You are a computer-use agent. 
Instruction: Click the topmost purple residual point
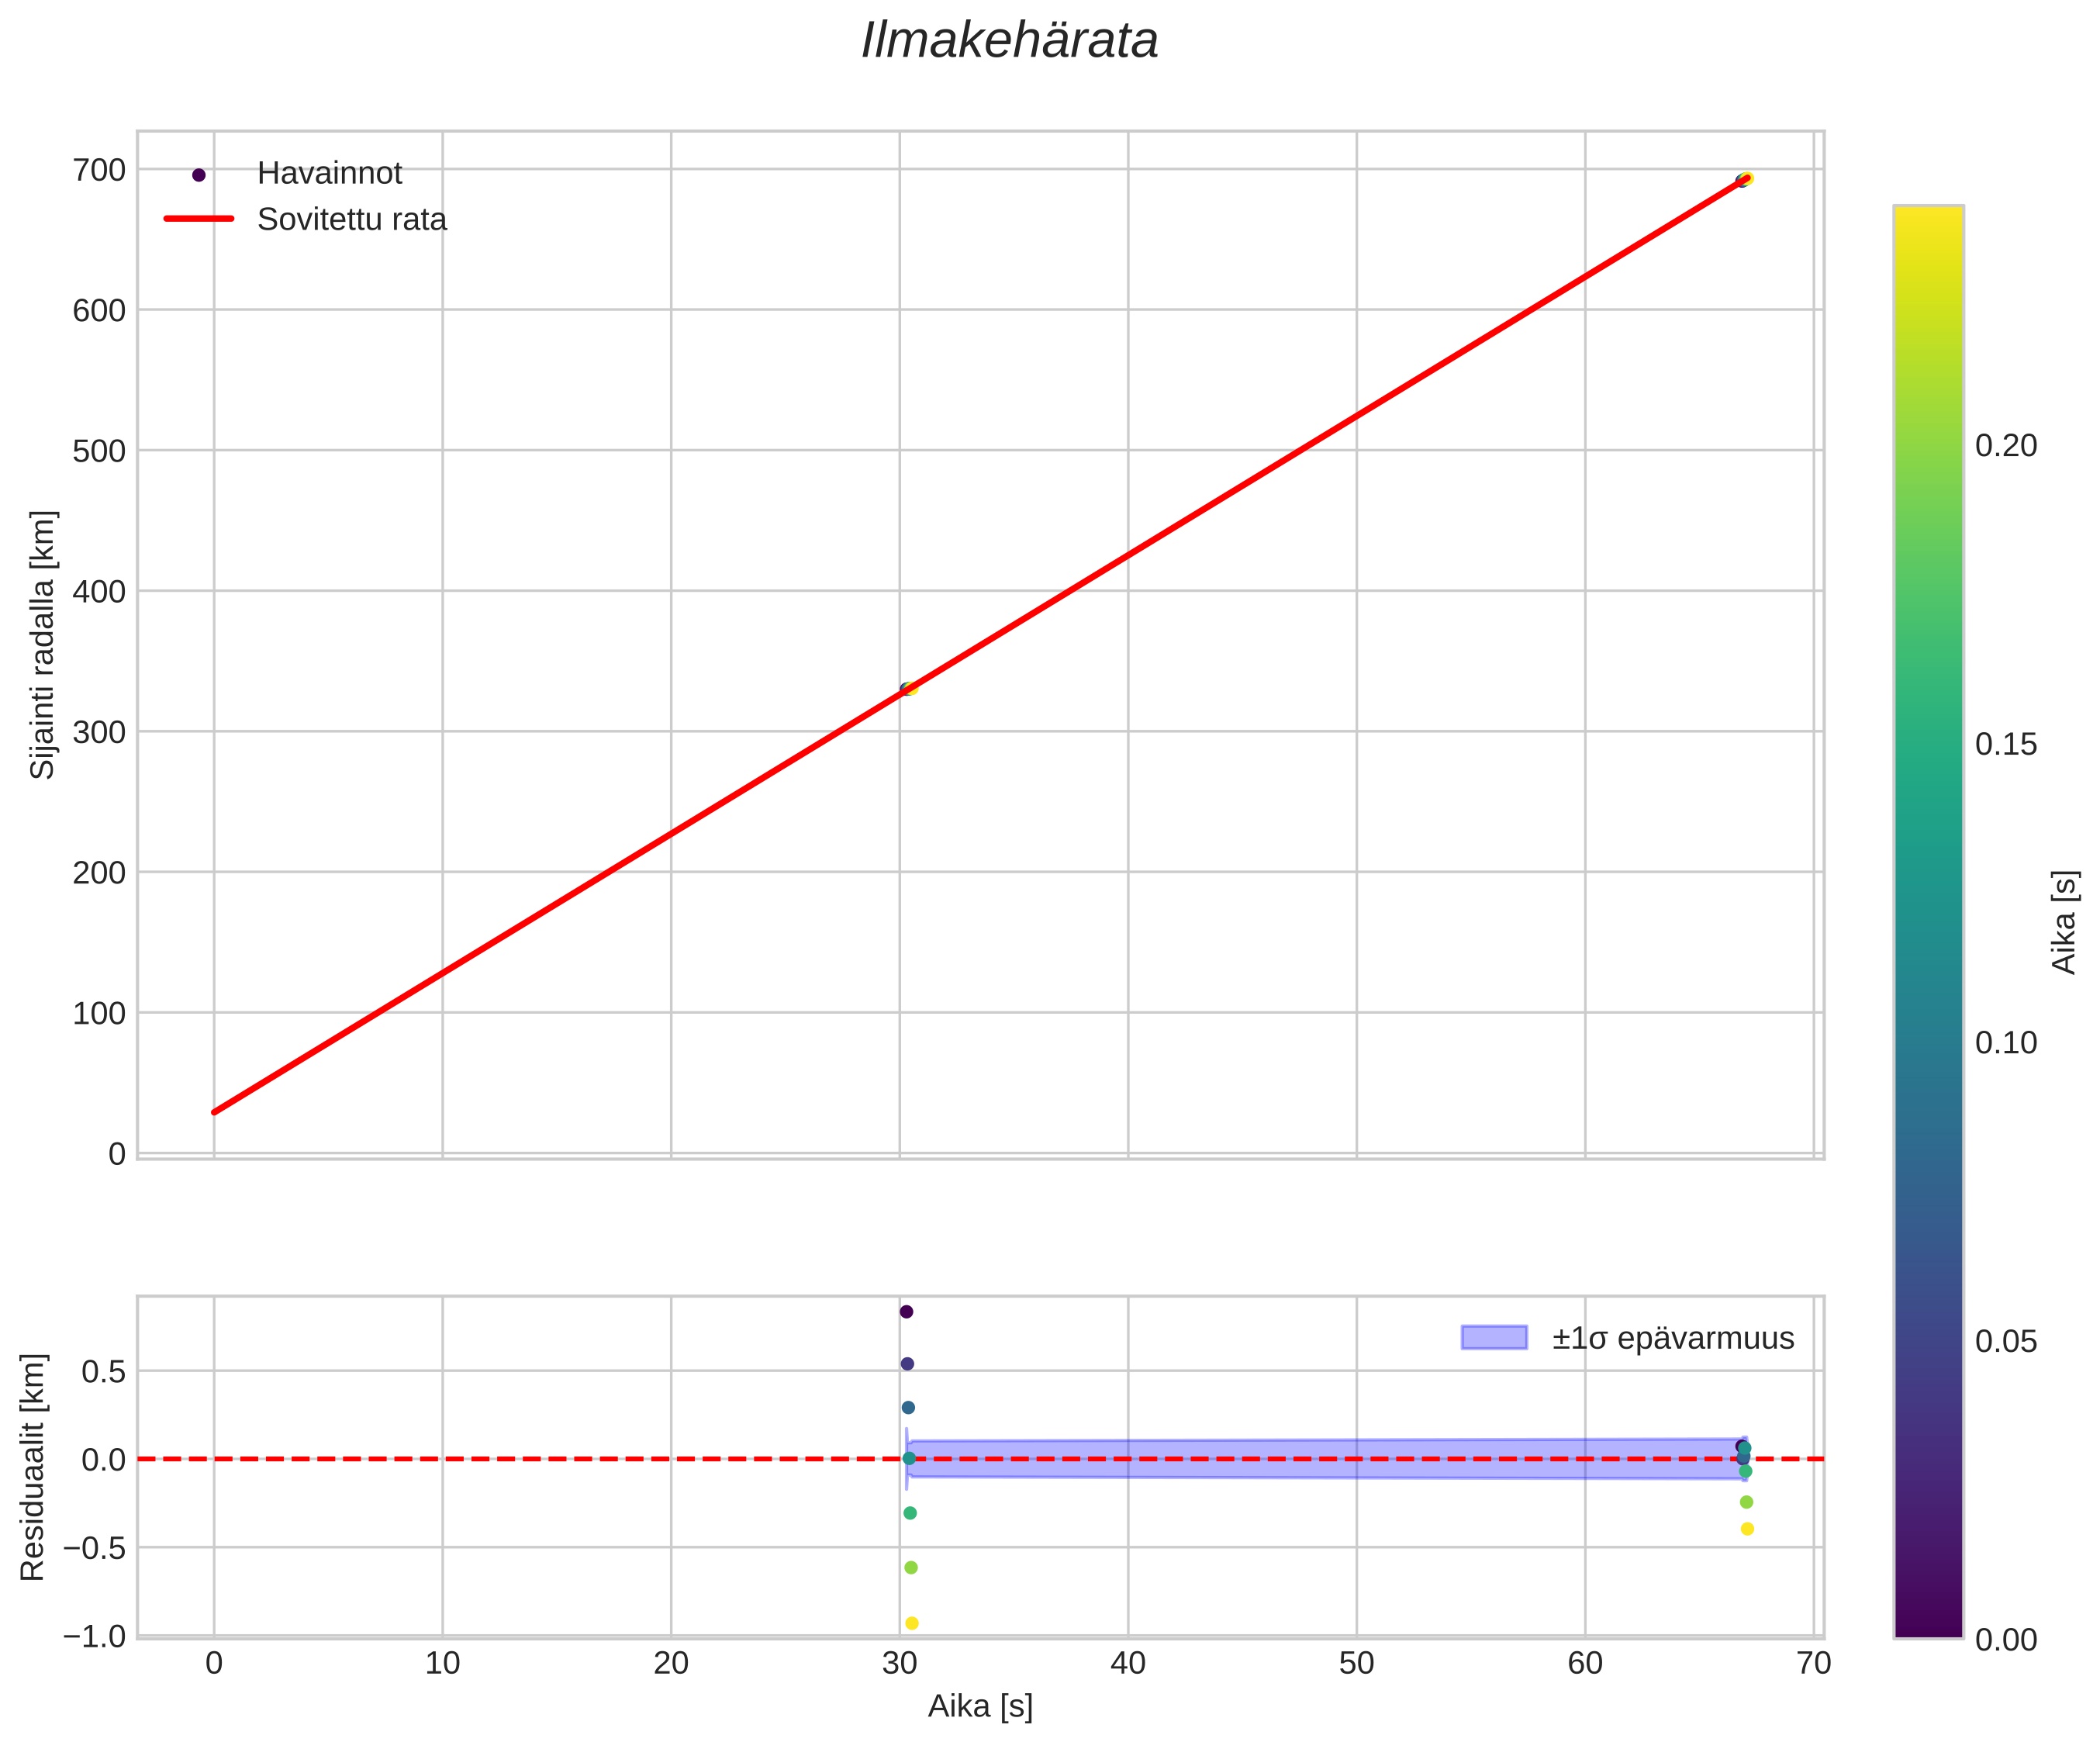[906, 1311]
